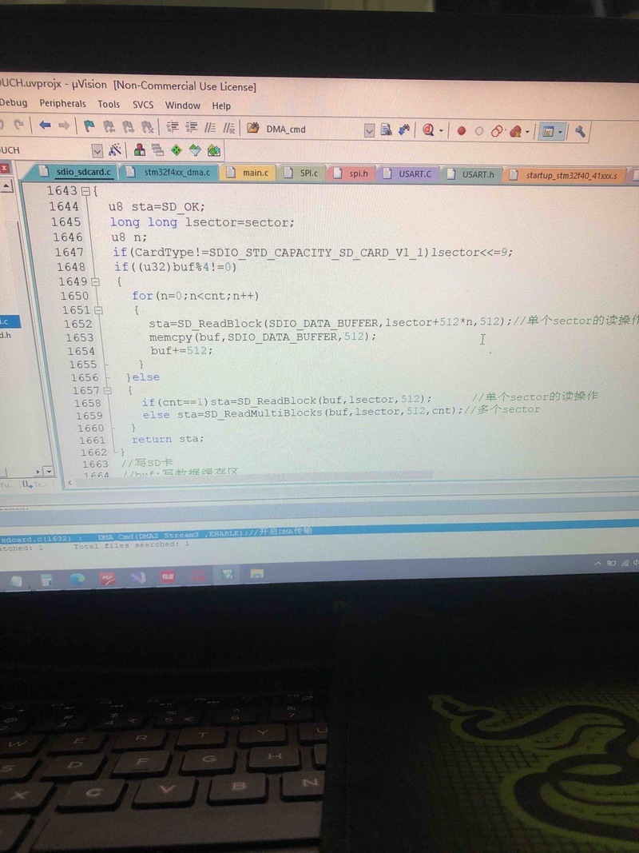The image size is (639, 853).
Task: Start or stop a debug session
Action: pyautogui.click(x=428, y=130)
